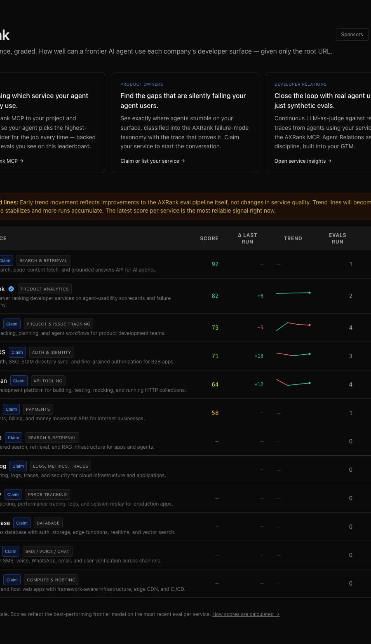Click the score value 64
The height and width of the screenshot is (644, 371).
(215, 384)
